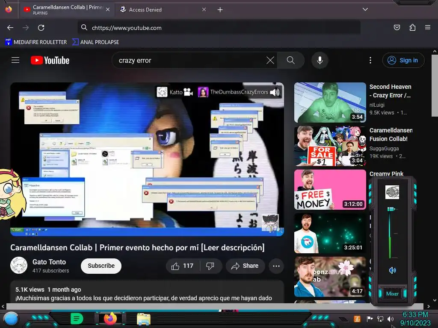The height and width of the screenshot is (328, 438).
Task: Open the FREE MONEY 3:12:00 thumbnail
Action: point(330,189)
